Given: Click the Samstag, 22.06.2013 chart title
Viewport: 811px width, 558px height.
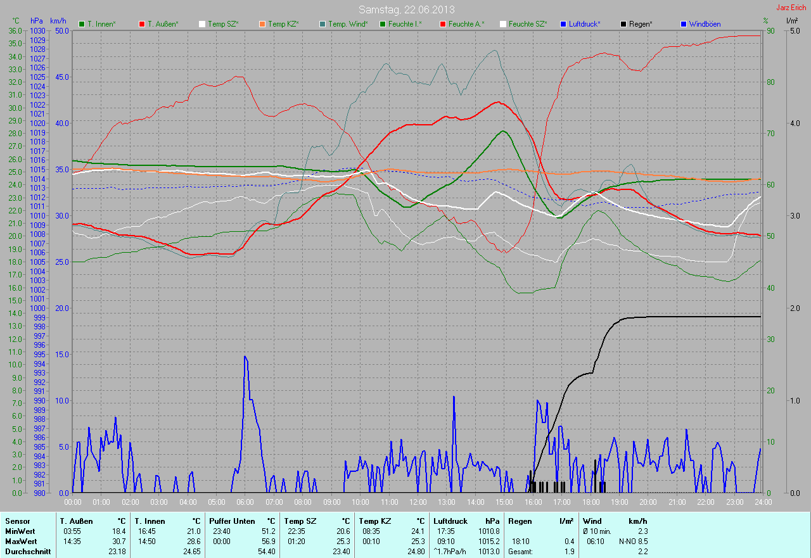Looking at the screenshot, I should 406,10.
